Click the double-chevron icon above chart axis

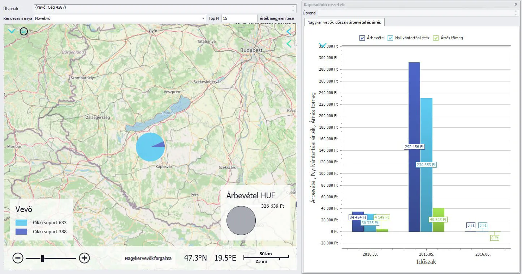(x=323, y=45)
